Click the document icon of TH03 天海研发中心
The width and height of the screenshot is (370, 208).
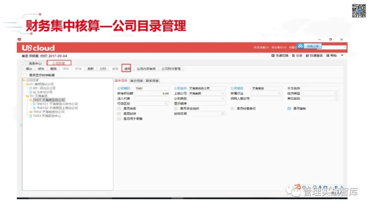[31, 116]
